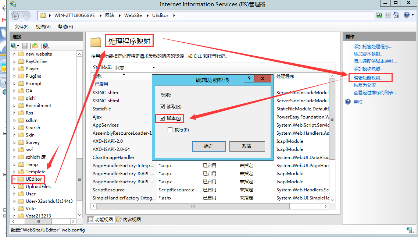Toggle the 脚本(S) permission checkbox
The width and height of the screenshot is (418, 237).
click(x=162, y=118)
